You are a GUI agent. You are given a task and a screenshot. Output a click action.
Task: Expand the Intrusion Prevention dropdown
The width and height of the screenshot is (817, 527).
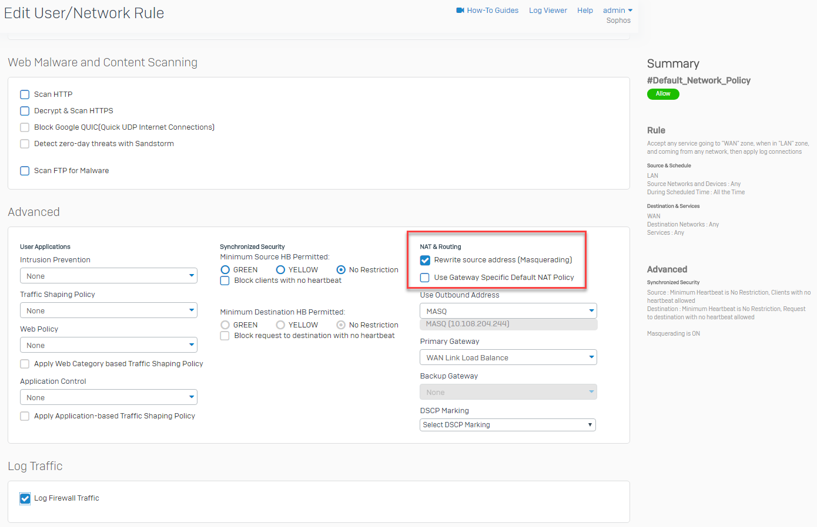(109, 276)
